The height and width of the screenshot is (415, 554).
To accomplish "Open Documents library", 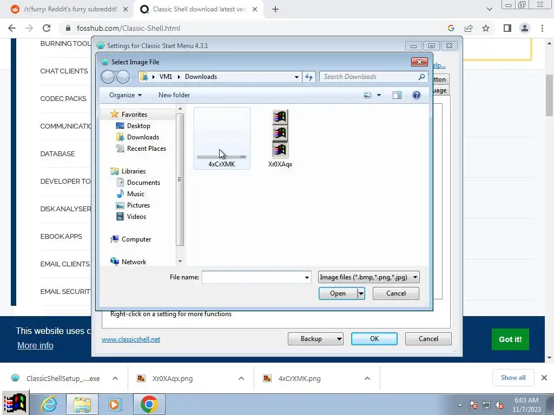I will (x=143, y=183).
